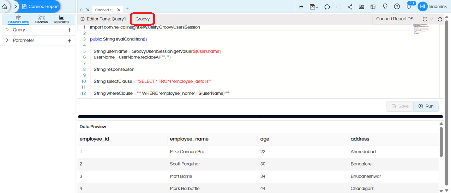Click the lightbulb hints icon
This screenshot has height=193, width=451.
(385, 7)
